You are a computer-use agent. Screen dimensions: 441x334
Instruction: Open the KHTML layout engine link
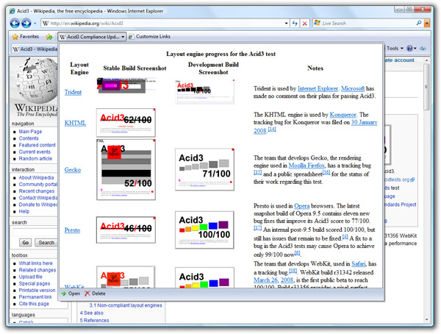(x=75, y=123)
